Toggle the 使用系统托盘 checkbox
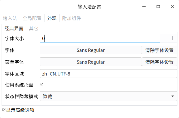This screenshot has height=118, width=179. [x=41, y=84]
